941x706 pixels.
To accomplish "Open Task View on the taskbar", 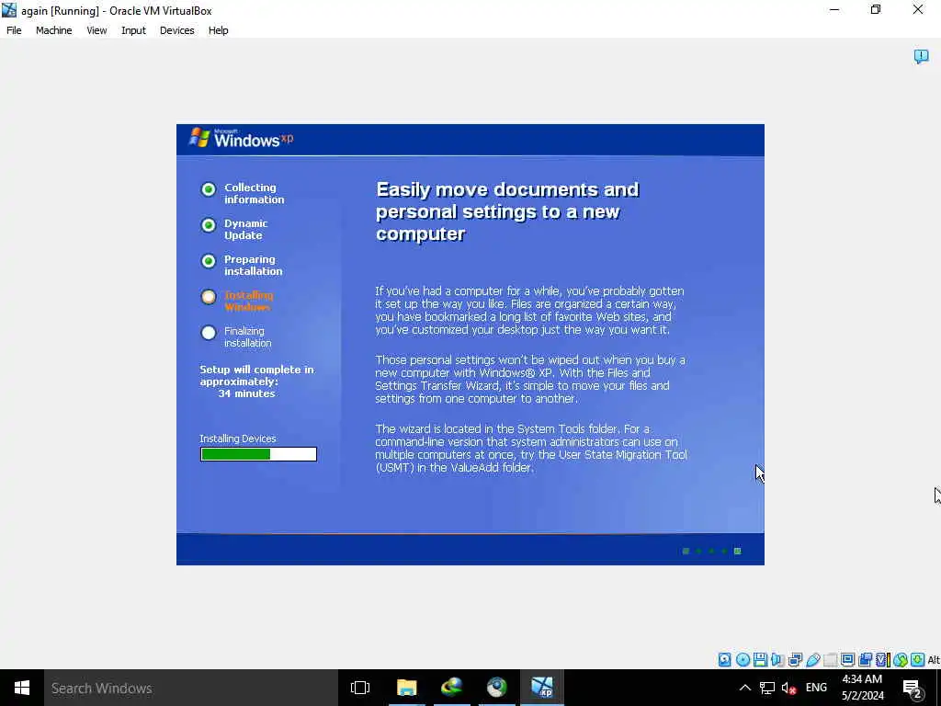I will [x=360, y=688].
